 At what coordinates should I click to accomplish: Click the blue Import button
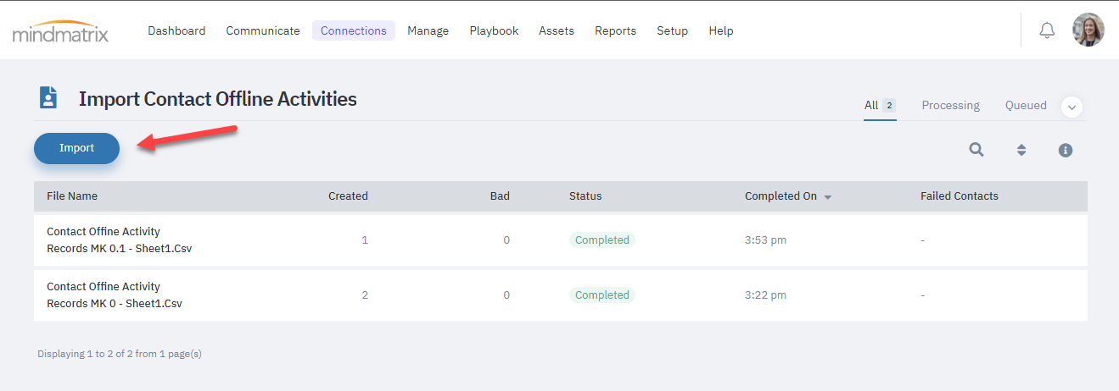pos(76,148)
